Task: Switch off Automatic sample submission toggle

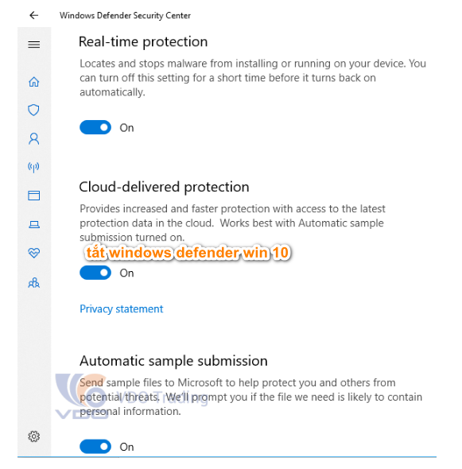Action: pos(95,446)
